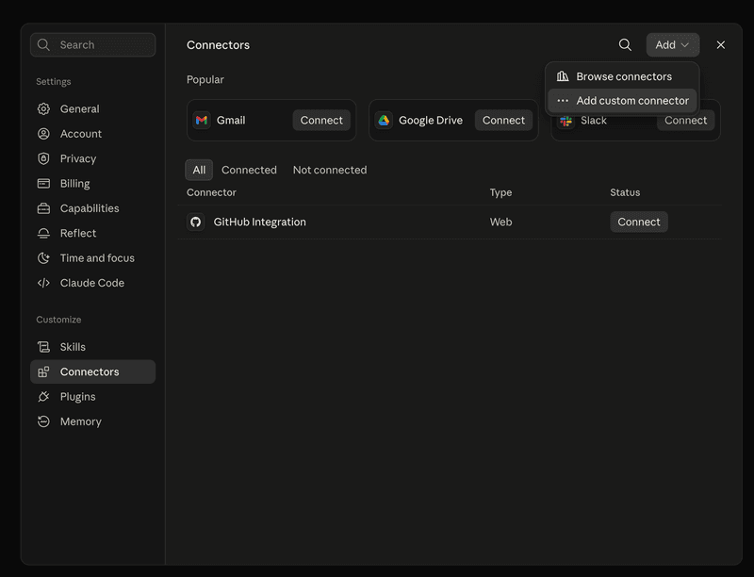Click the GitHub Integration name
This screenshot has width=754, height=577.
(260, 222)
